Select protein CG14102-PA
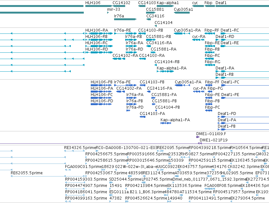Screen dimensions: 269x203 tap(120, 92)
